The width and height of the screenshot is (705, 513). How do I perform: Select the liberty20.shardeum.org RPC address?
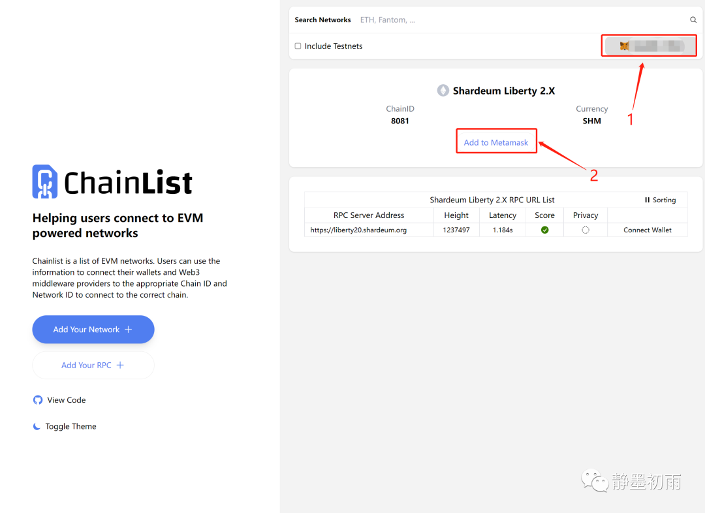(358, 230)
